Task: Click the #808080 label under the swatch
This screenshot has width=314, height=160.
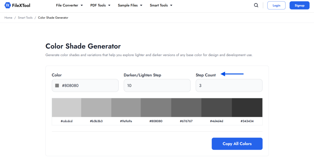Action: [156, 121]
